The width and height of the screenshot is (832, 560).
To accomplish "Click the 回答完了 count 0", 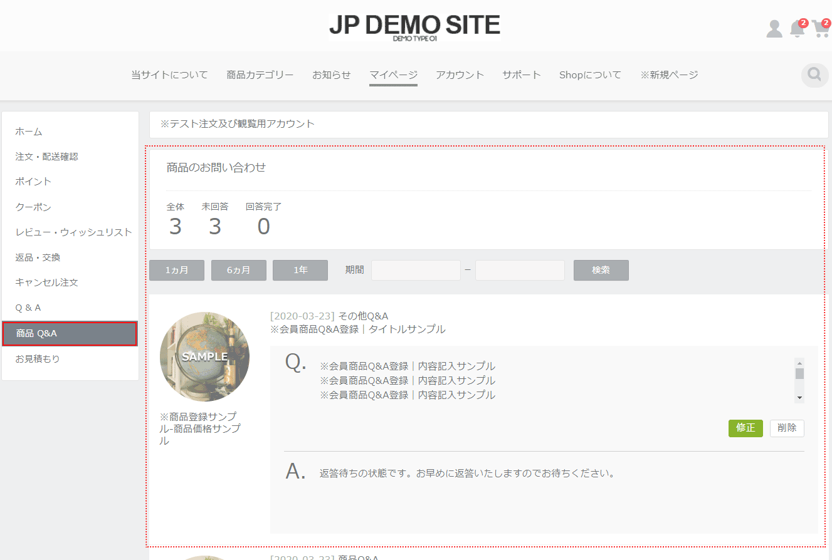I will 264,226.
